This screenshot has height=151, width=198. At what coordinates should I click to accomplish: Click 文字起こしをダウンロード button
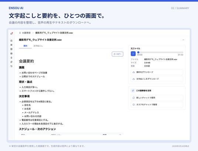tap(157, 79)
